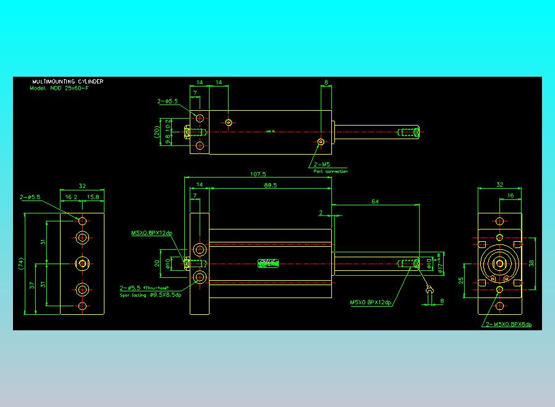Click the 64 rod stroke dimension
555x407 pixels.
(x=375, y=202)
